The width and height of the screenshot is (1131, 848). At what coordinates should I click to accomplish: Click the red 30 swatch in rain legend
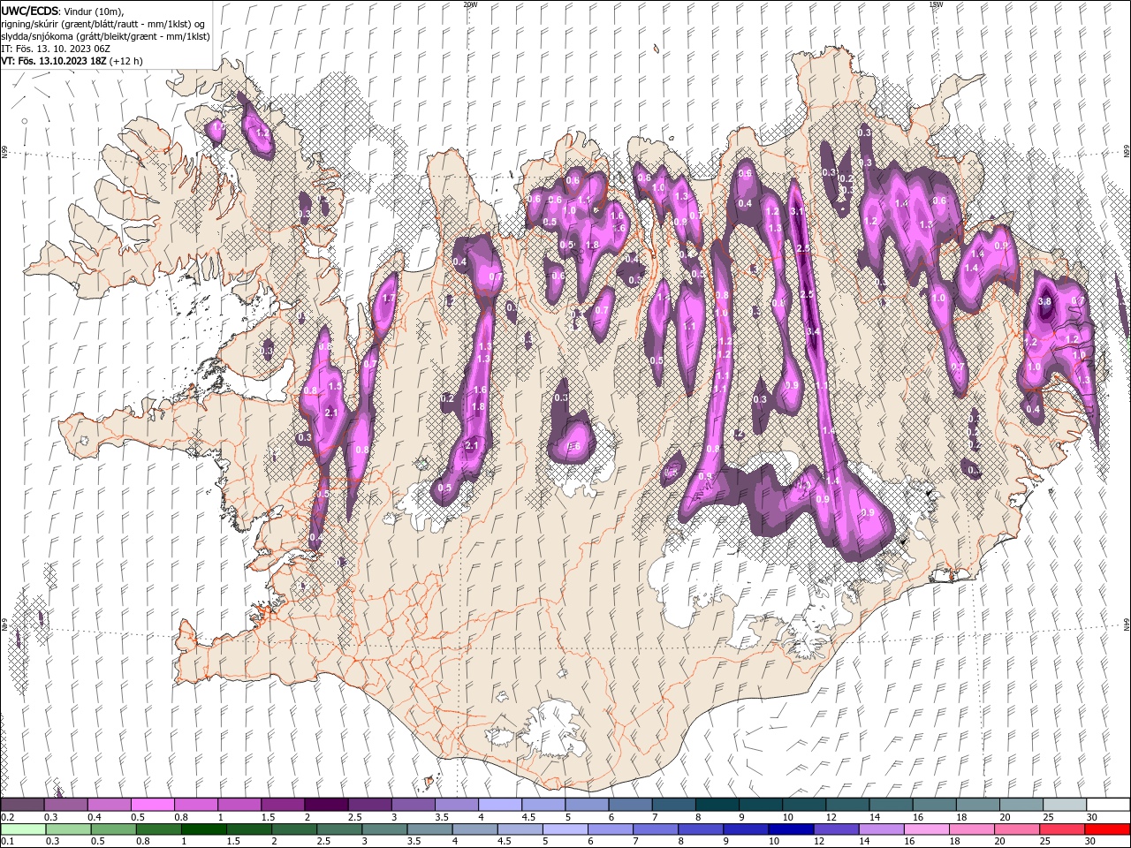(x=1108, y=829)
